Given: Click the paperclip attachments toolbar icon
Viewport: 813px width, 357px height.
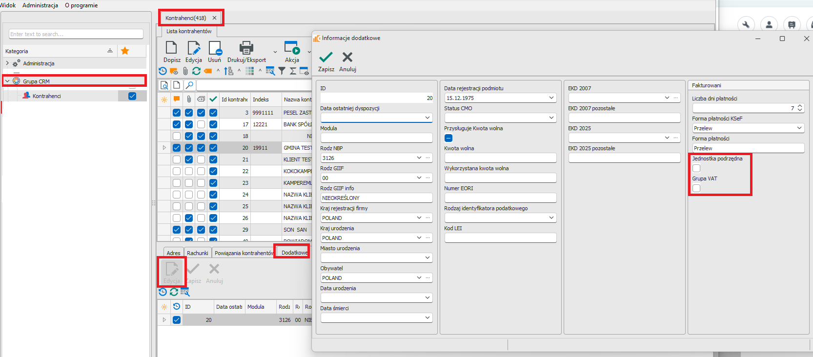Looking at the screenshot, I should tap(185, 71).
